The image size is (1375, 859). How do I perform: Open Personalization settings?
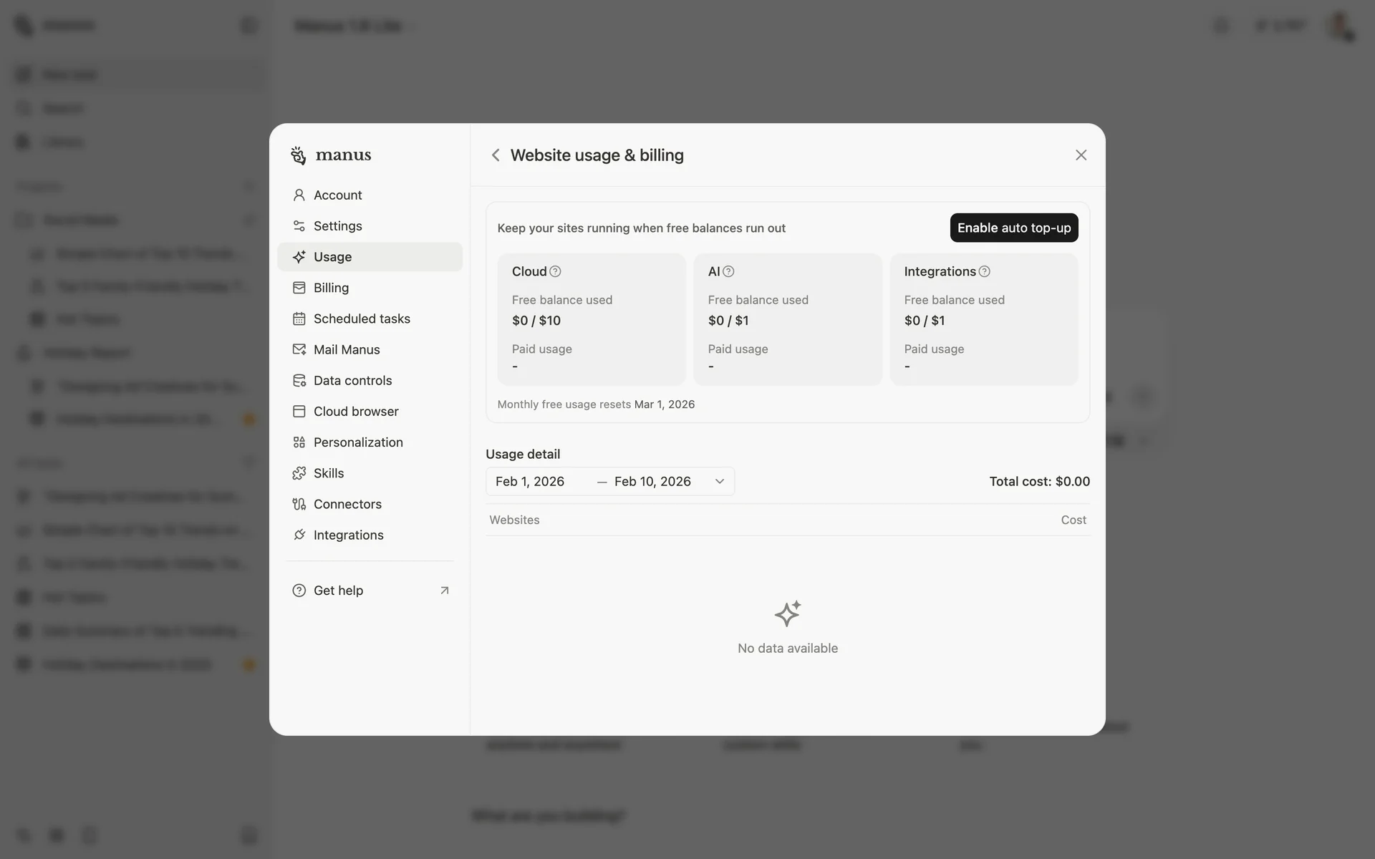click(x=358, y=442)
